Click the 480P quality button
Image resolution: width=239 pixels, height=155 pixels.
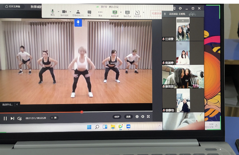click(117, 117)
